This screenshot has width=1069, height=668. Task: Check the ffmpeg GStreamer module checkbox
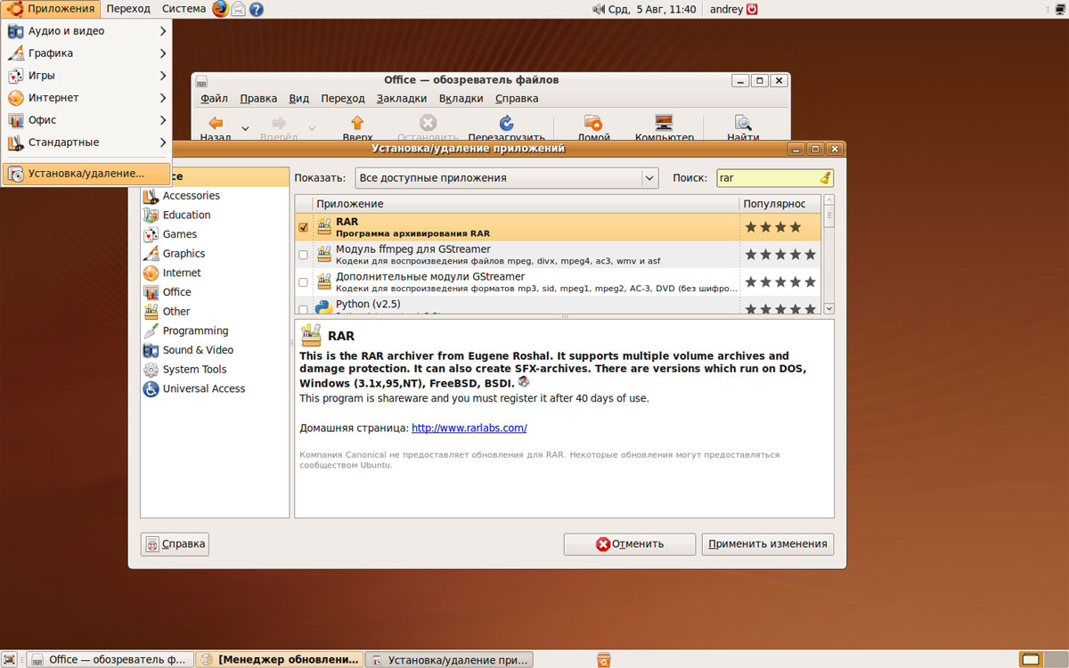coord(303,255)
